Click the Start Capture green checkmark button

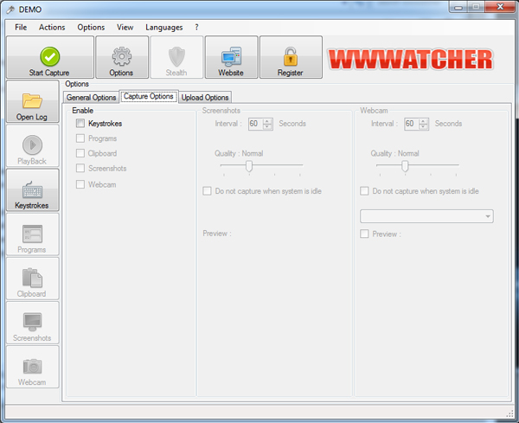(x=50, y=57)
